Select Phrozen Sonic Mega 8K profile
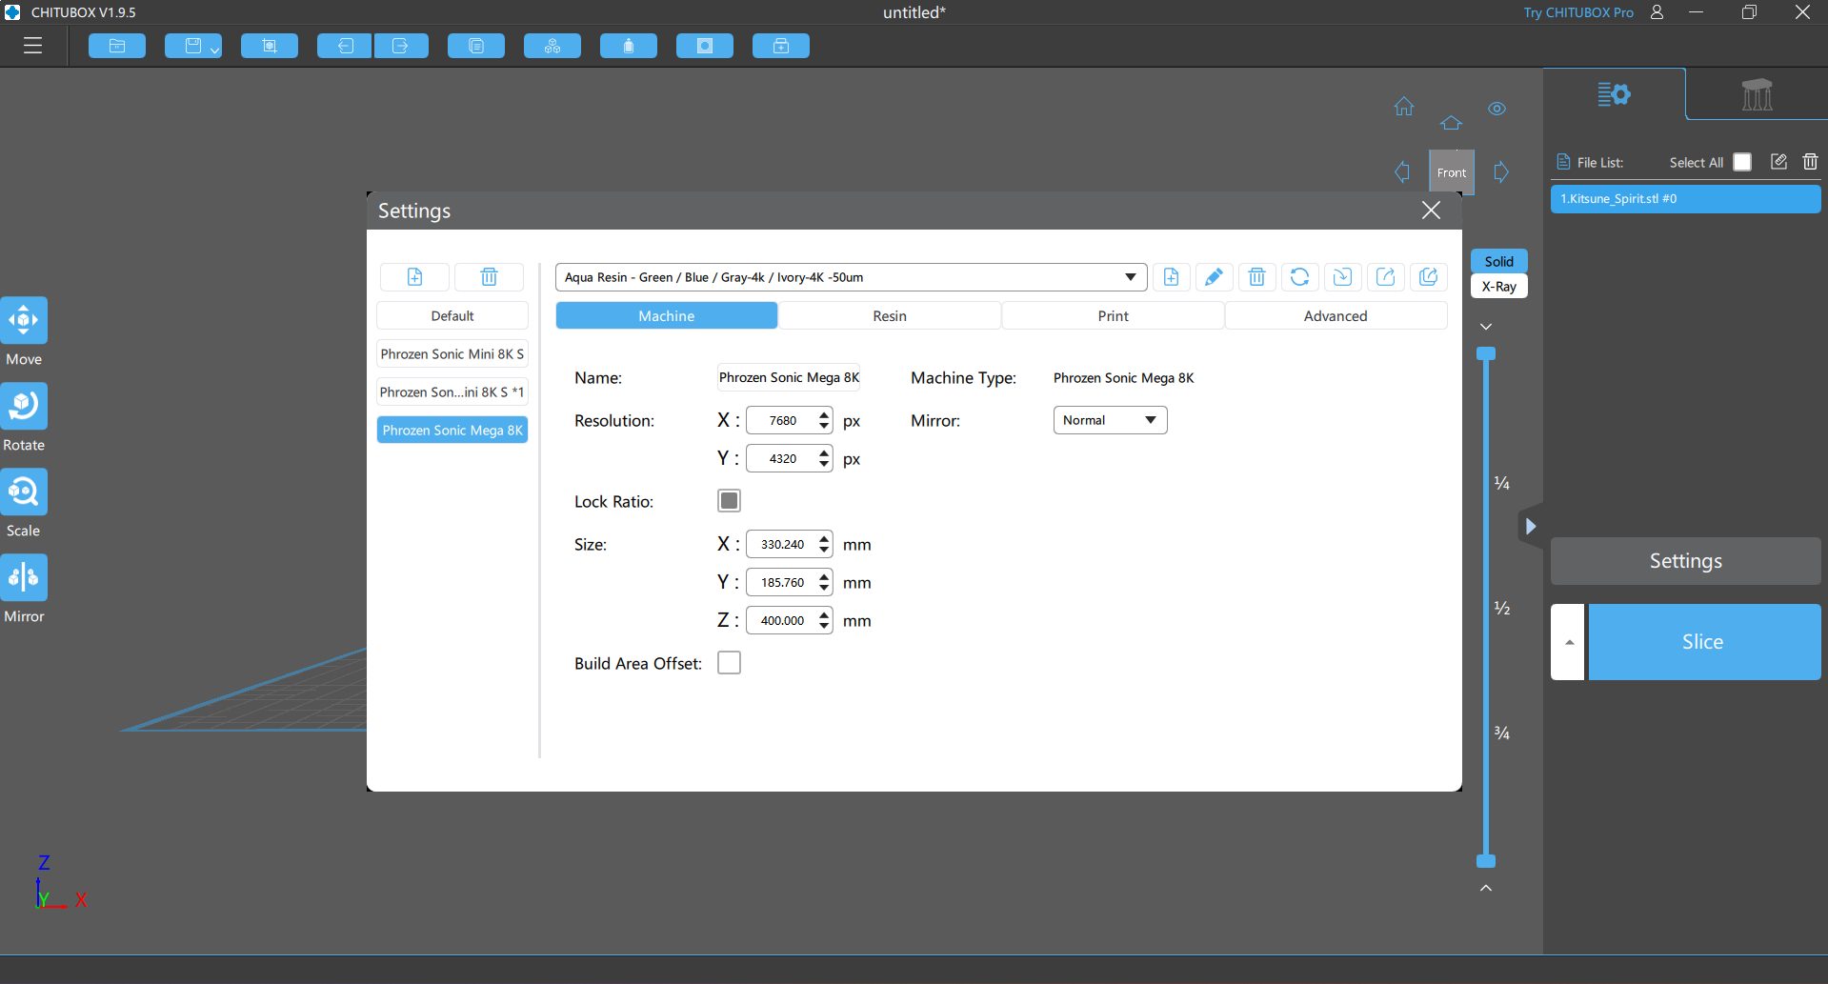 [452, 431]
